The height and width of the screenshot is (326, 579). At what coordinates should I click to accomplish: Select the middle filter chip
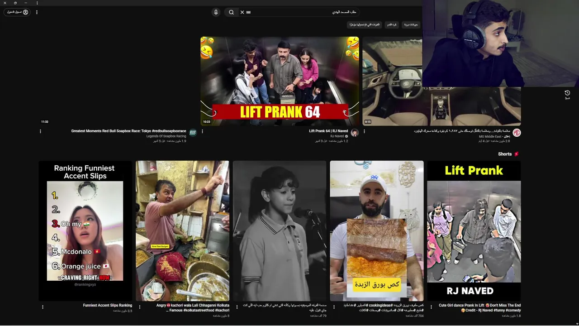pyautogui.click(x=392, y=24)
